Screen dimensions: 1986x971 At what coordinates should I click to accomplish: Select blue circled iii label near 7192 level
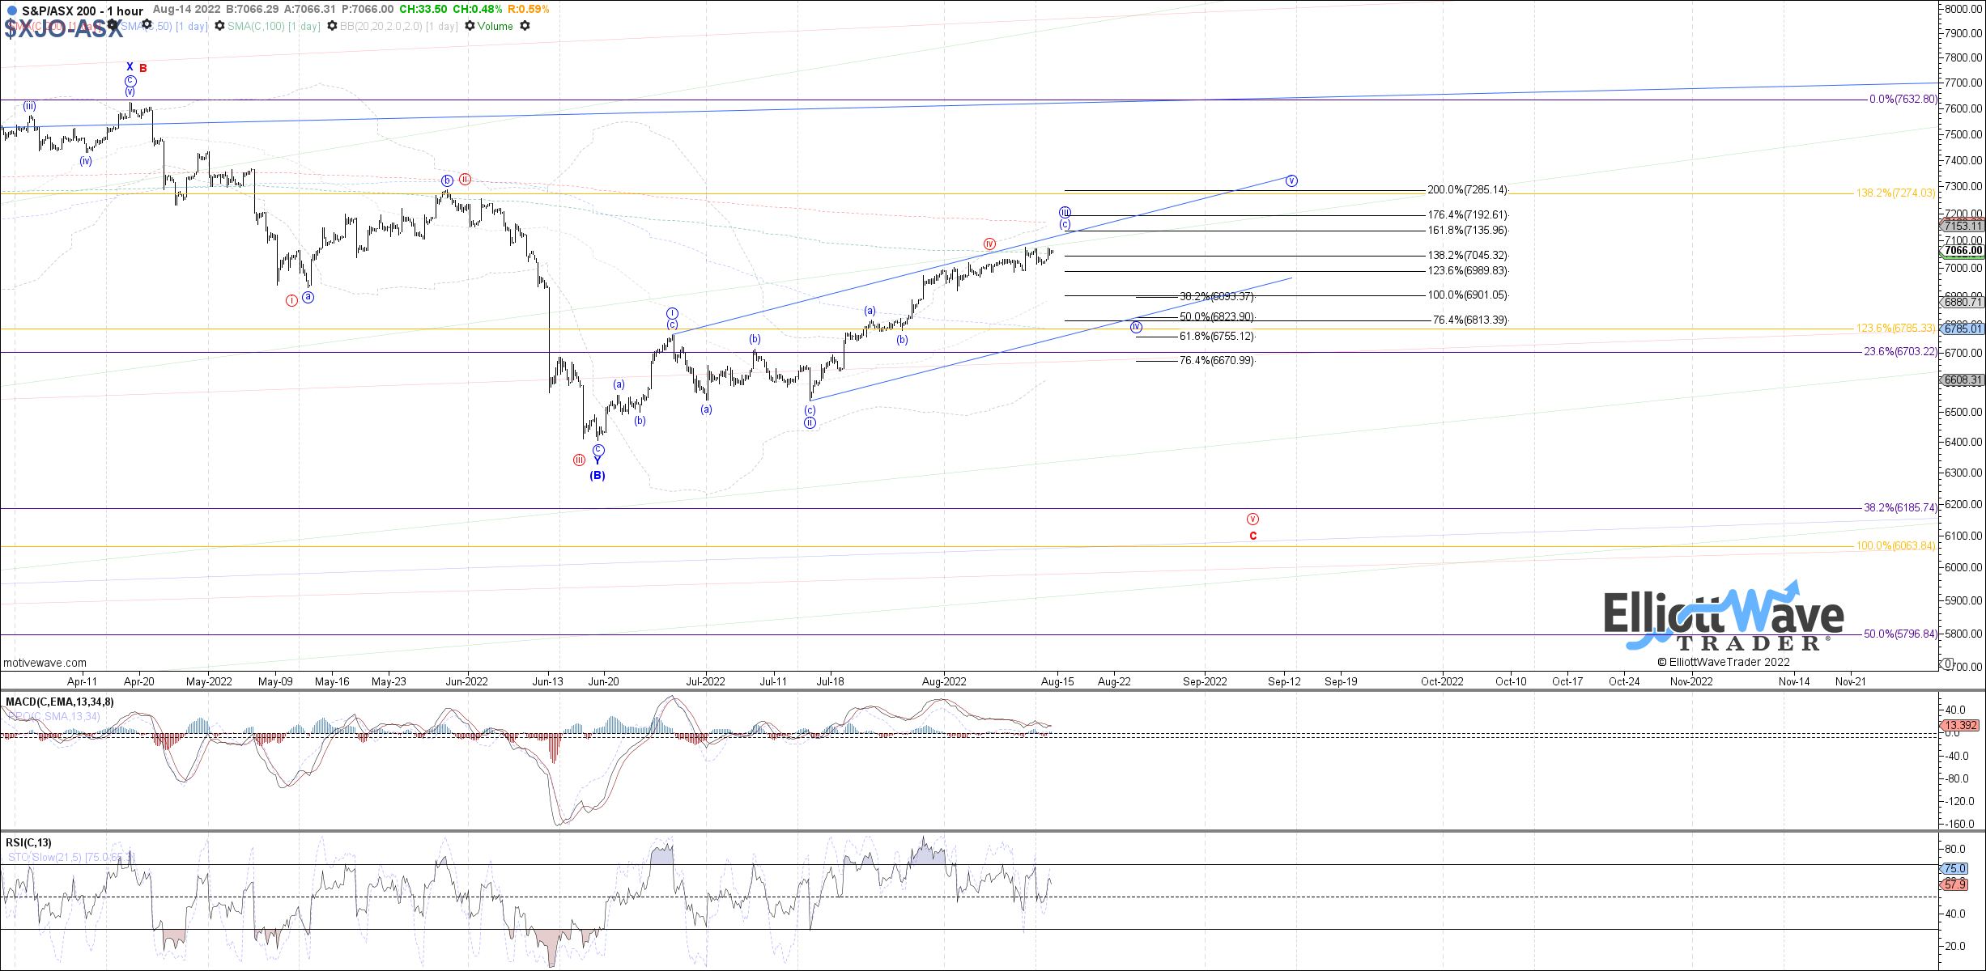[1065, 212]
